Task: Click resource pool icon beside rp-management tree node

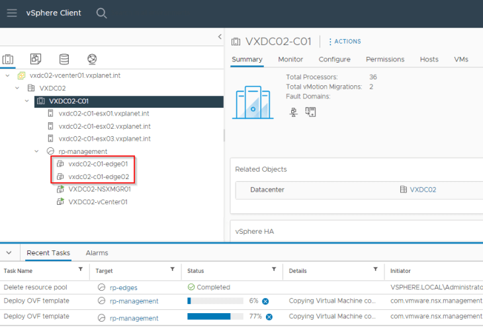Action: pyautogui.click(x=50, y=151)
